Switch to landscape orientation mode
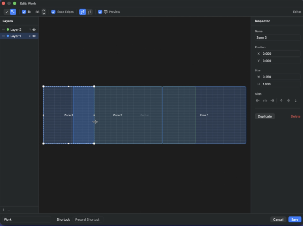Viewport: 303px width, 226px height. click(x=82, y=12)
